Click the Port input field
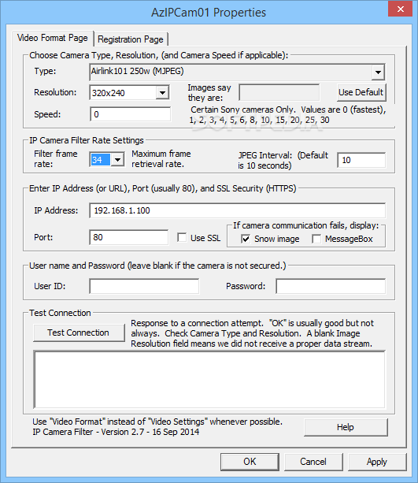This screenshot has height=483, width=418. (x=128, y=237)
